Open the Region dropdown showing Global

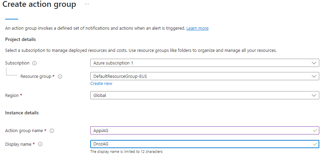tap(204, 96)
